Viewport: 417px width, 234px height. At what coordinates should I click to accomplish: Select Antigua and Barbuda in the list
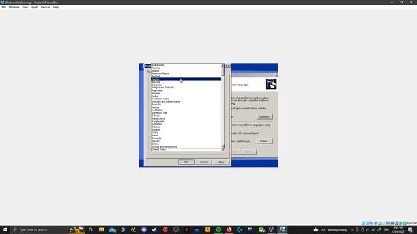coord(186,88)
